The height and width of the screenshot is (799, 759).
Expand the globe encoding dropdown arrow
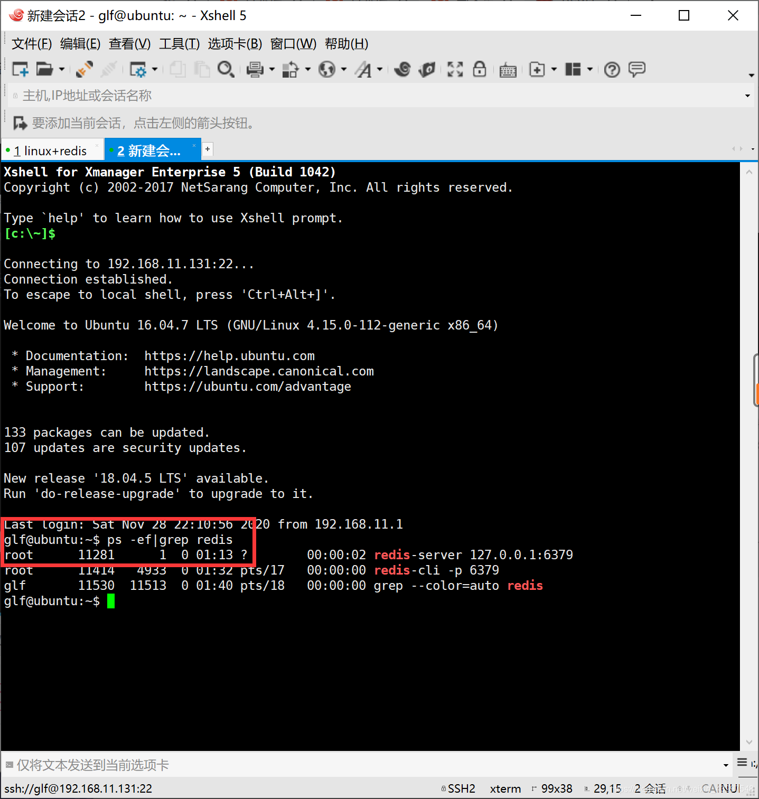coord(344,69)
